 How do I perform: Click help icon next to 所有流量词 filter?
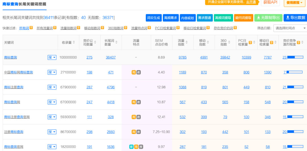click(x=55, y=28)
